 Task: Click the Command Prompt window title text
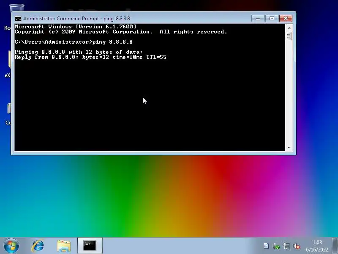(x=76, y=19)
